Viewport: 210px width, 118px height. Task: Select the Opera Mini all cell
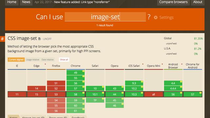pos(154,94)
